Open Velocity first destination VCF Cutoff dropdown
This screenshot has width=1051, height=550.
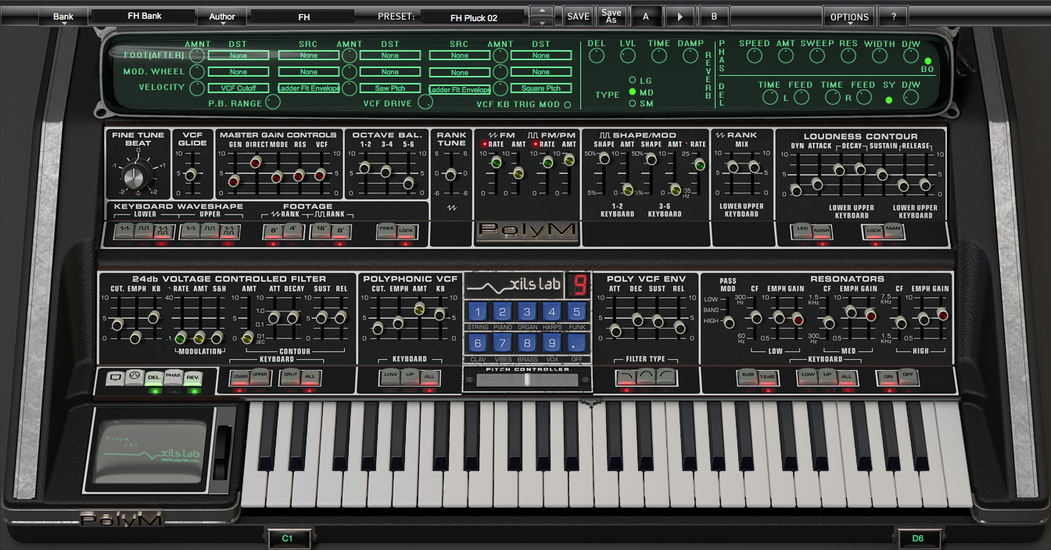(239, 88)
